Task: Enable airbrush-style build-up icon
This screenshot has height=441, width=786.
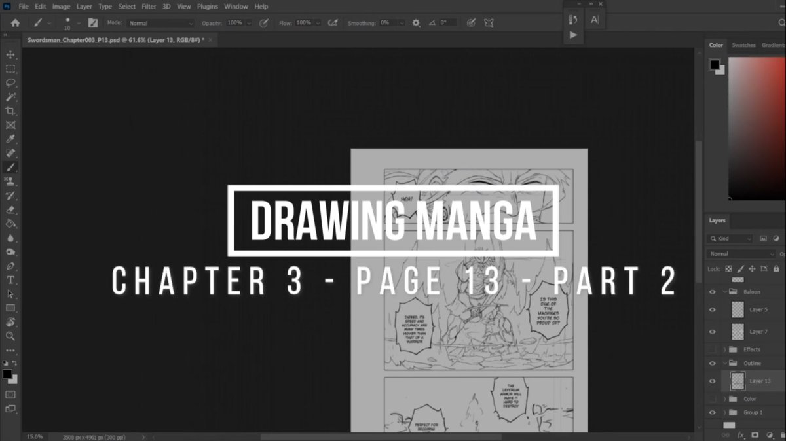Action: coord(333,22)
